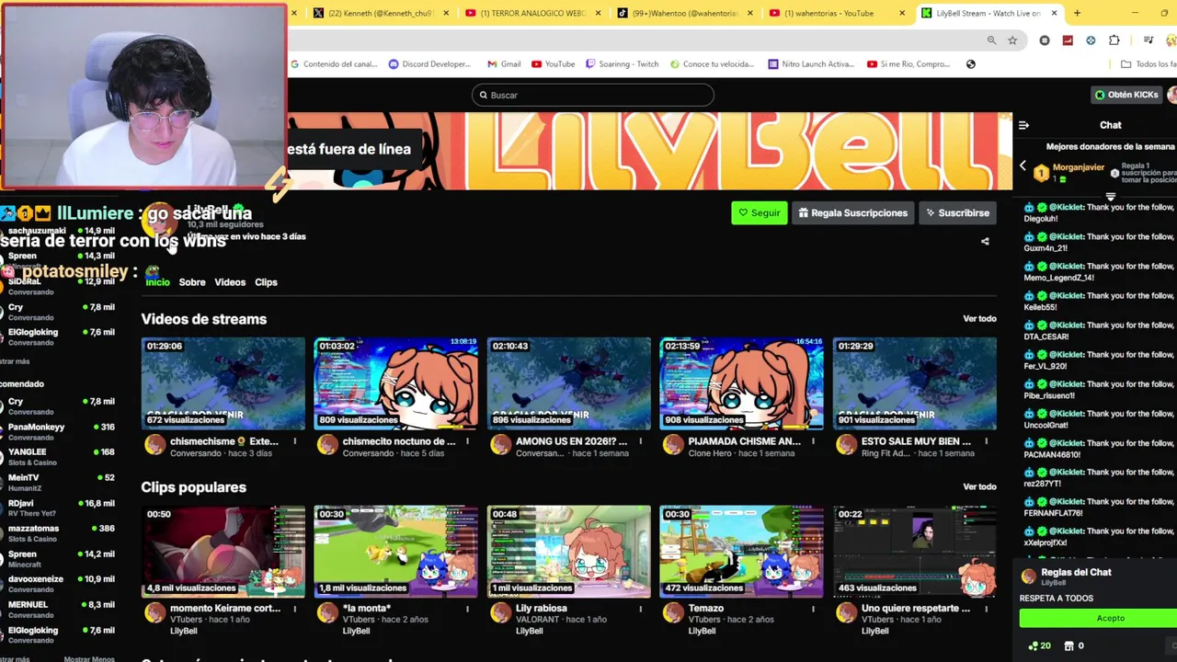Viewport: 1177px width, 662px height.
Task: Open RDjavi channel in sidebar
Action: pos(59,508)
